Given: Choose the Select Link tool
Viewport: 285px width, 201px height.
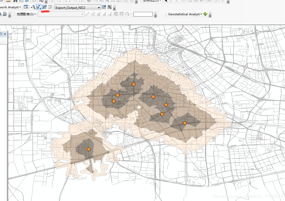Looking at the screenshot, I should tap(99, 14).
